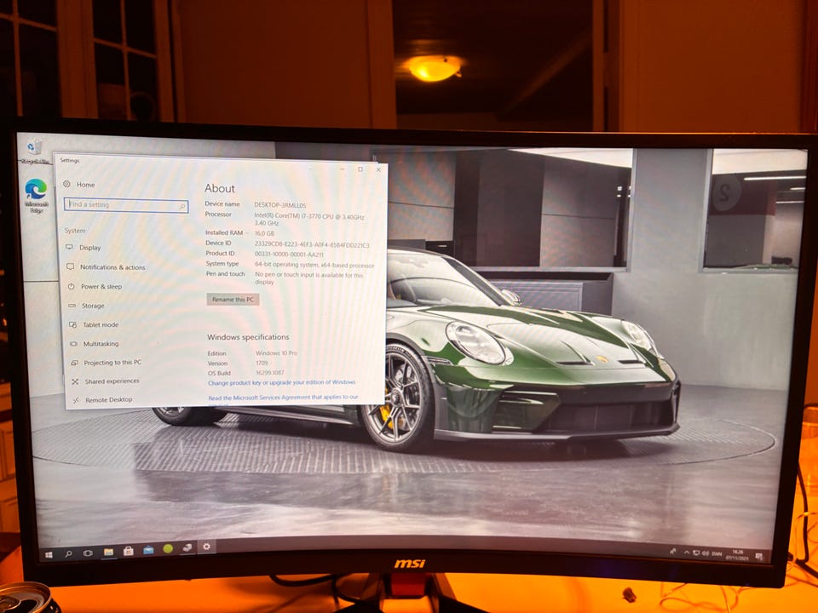This screenshot has width=818, height=613.
Task: Click the Home gear icon in Settings
Action: [x=66, y=184]
